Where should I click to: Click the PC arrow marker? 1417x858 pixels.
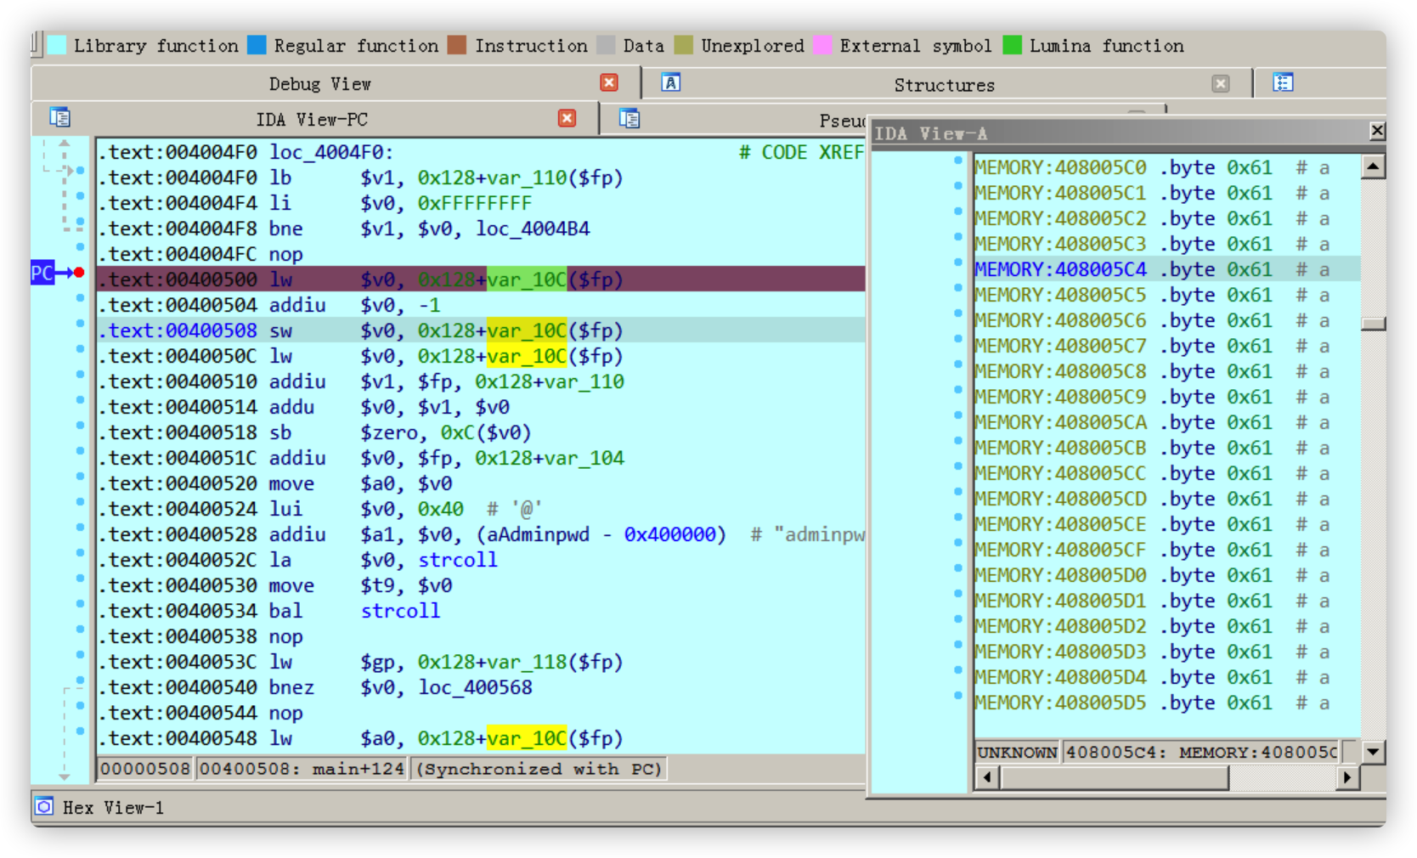pyautogui.click(x=51, y=273)
